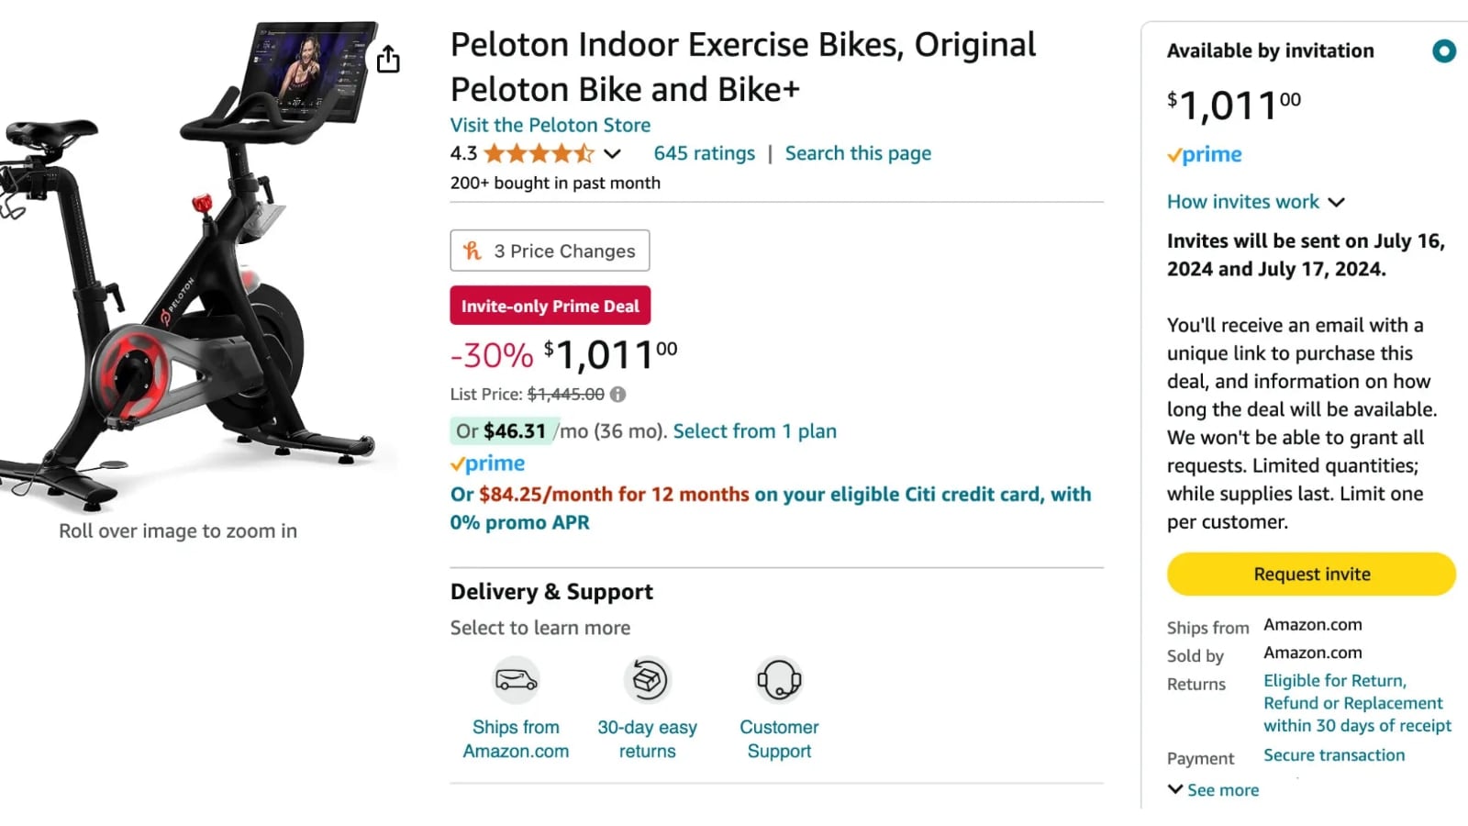1468x826 pixels.
Task: Expand the ratings breakdown chevron
Action: (x=613, y=154)
